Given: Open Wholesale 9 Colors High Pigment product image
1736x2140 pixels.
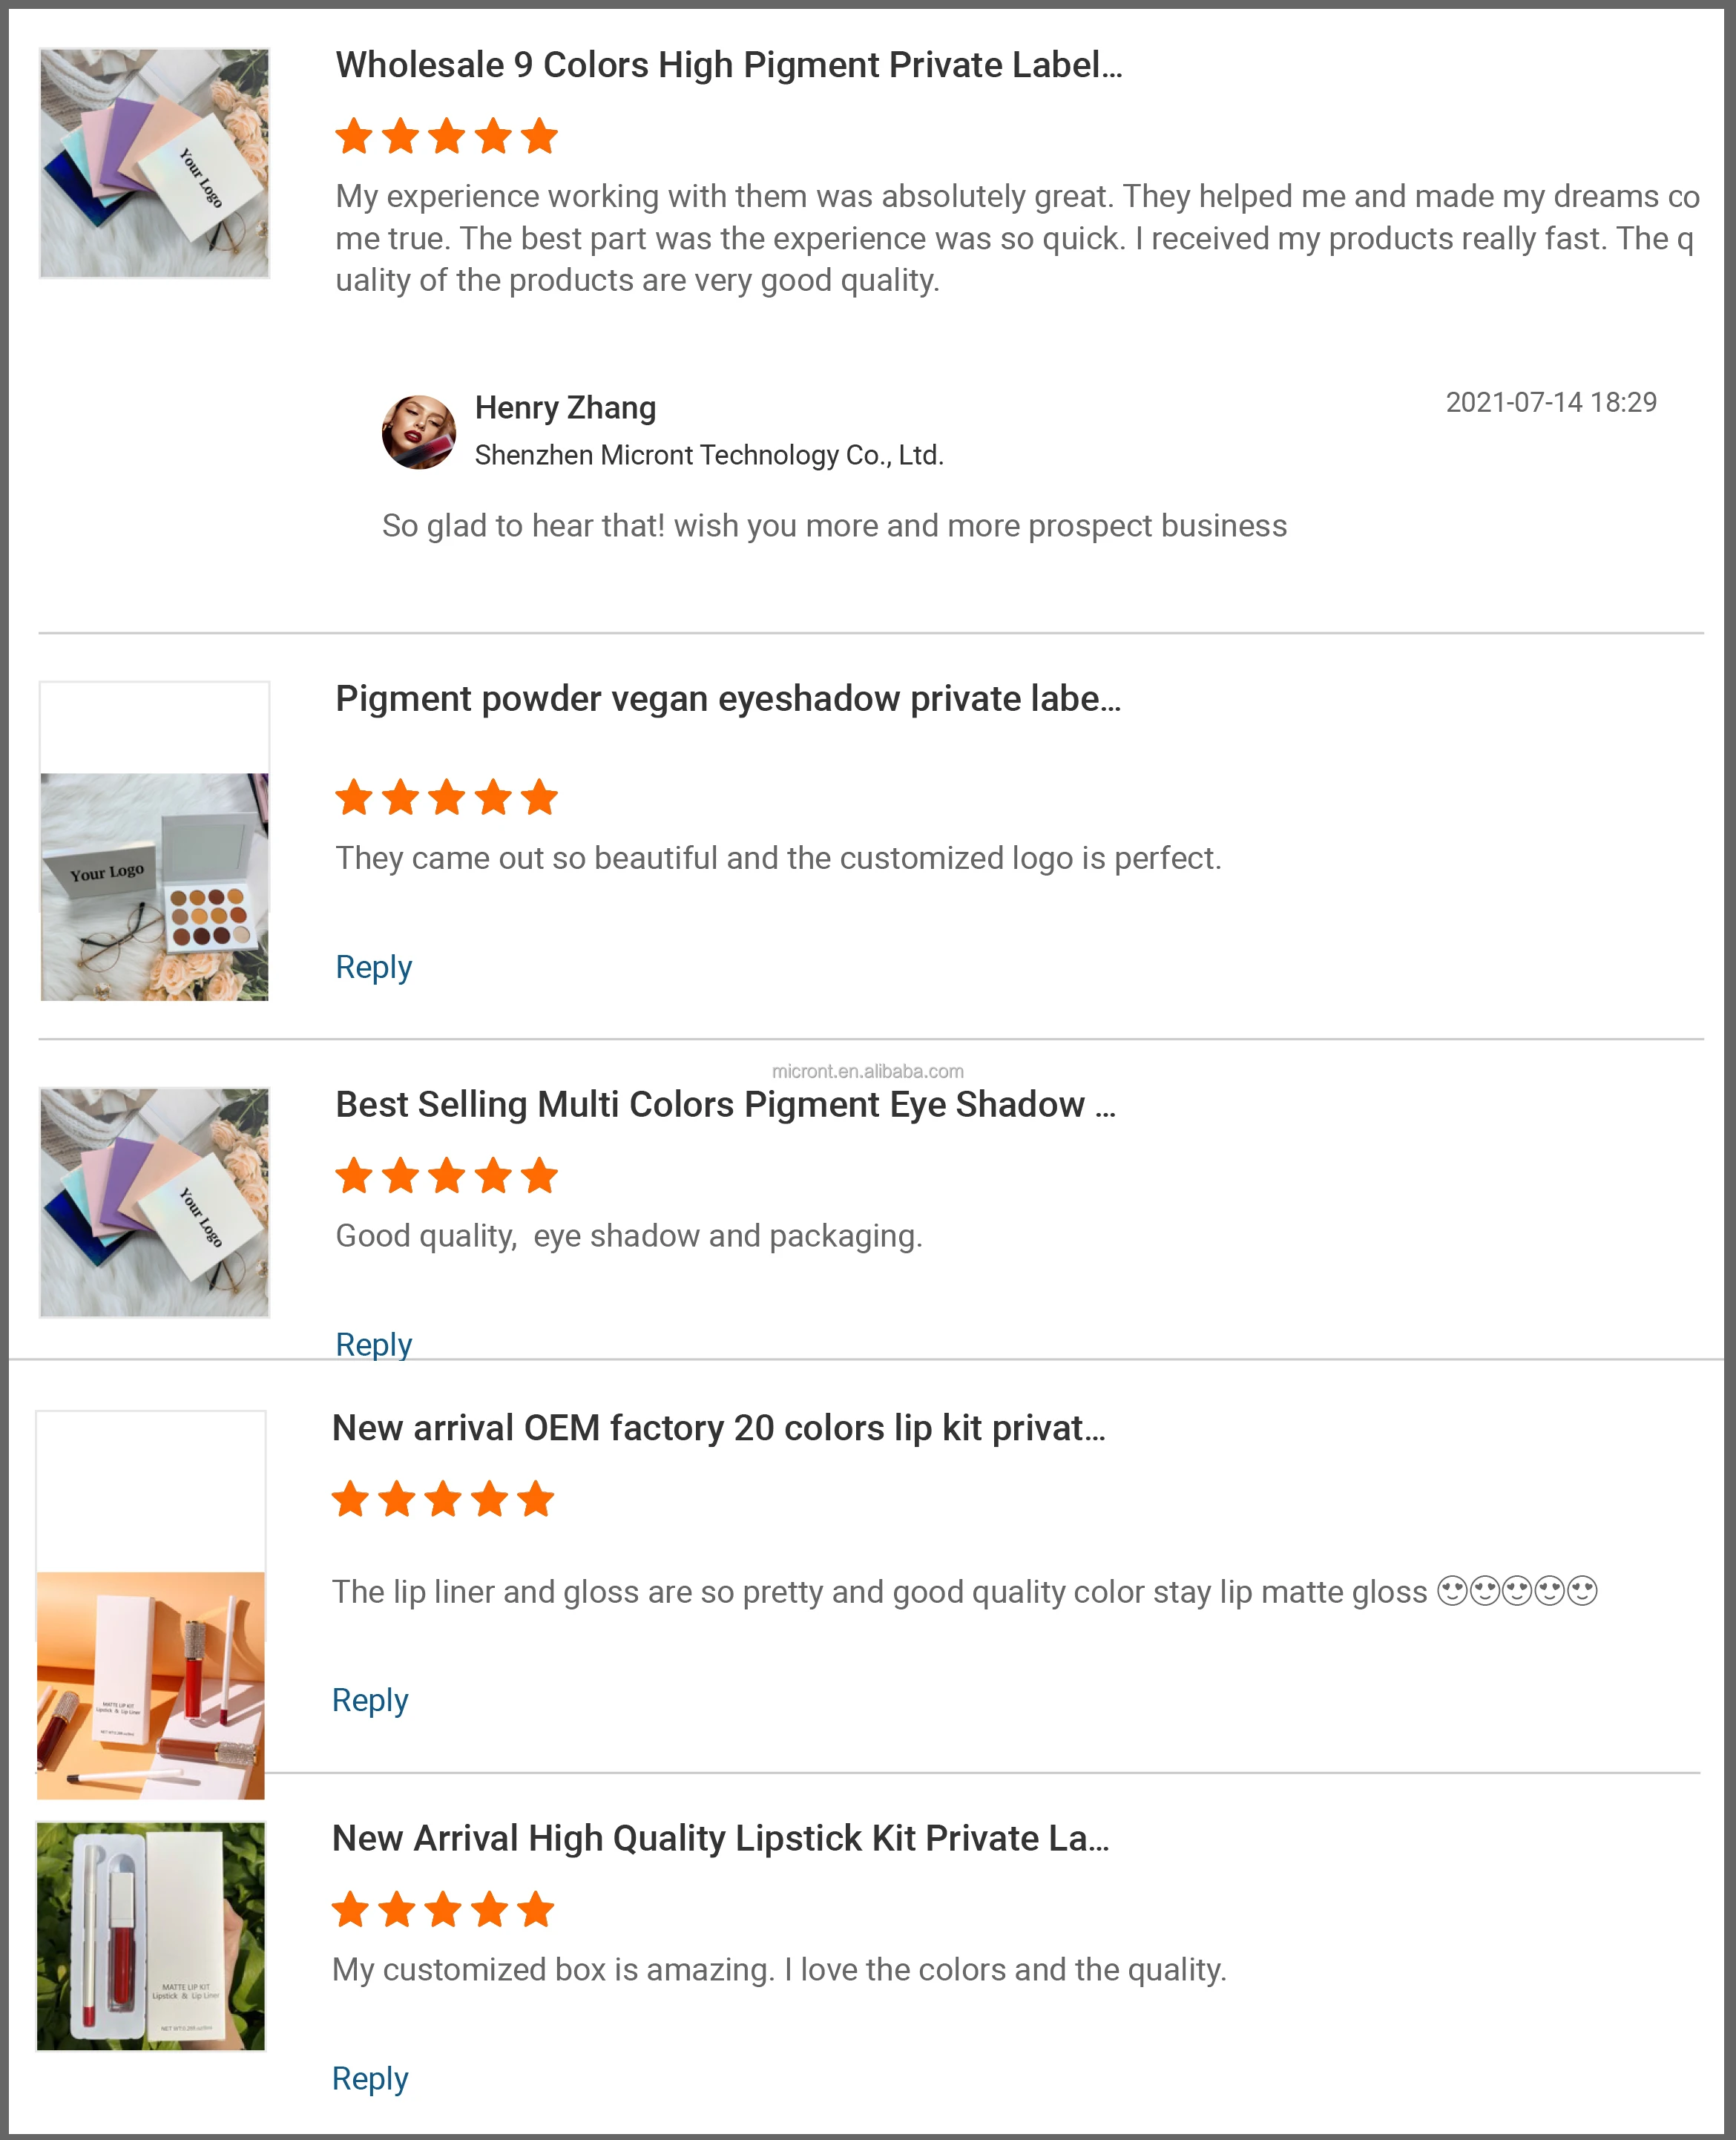Looking at the screenshot, I should point(155,163).
